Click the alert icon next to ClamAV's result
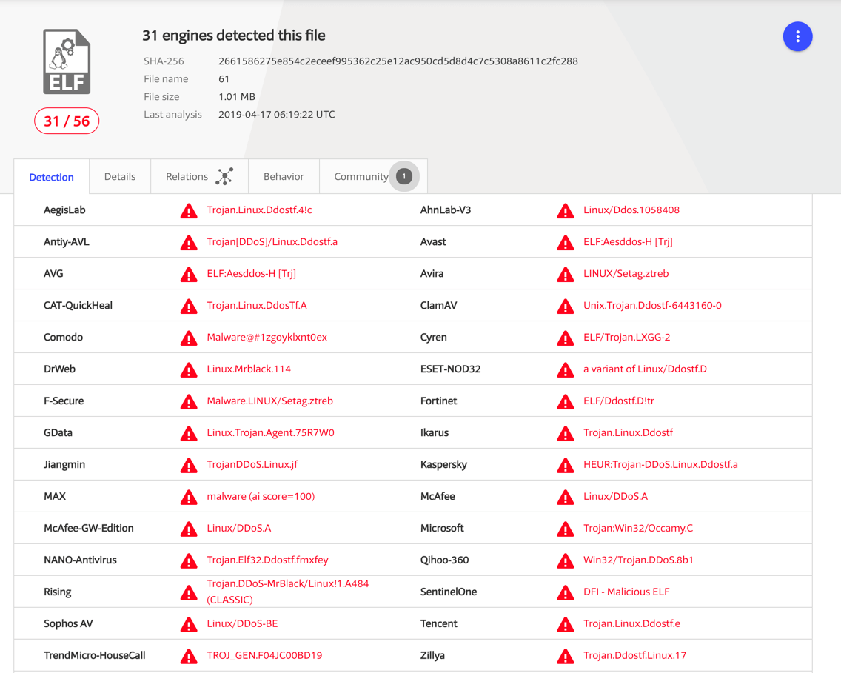This screenshot has width=841, height=673. (566, 306)
